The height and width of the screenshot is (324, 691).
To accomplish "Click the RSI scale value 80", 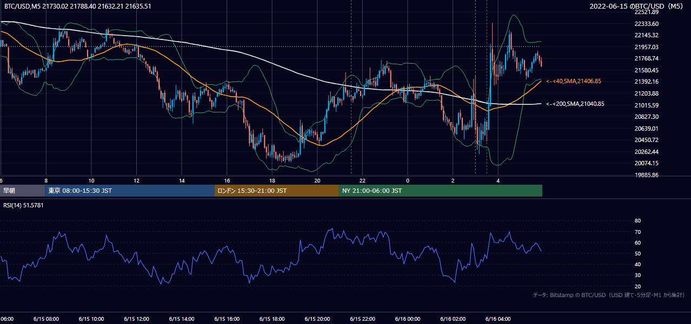I will tap(637, 221).
